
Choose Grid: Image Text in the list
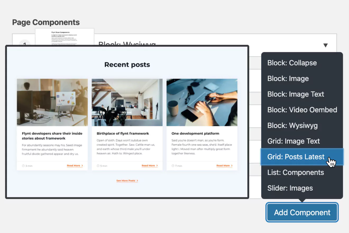click(x=293, y=141)
